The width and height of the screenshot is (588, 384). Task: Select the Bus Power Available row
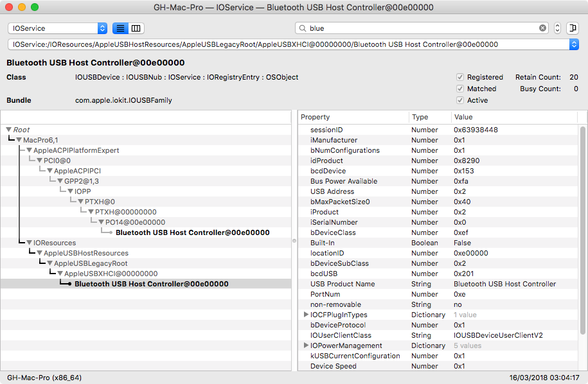(438, 181)
